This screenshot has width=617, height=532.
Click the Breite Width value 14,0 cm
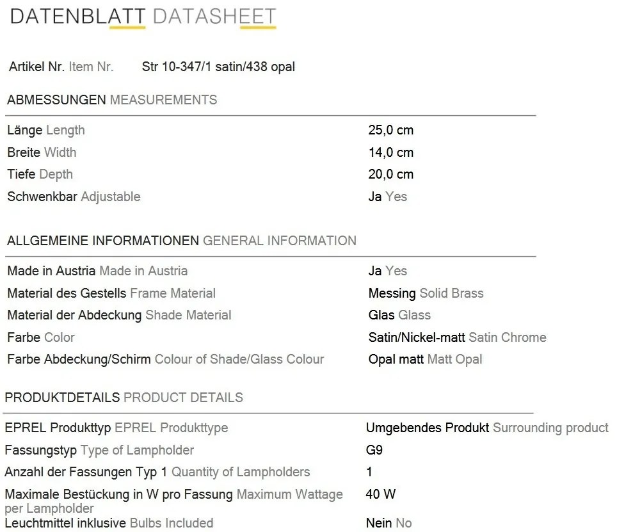click(390, 152)
